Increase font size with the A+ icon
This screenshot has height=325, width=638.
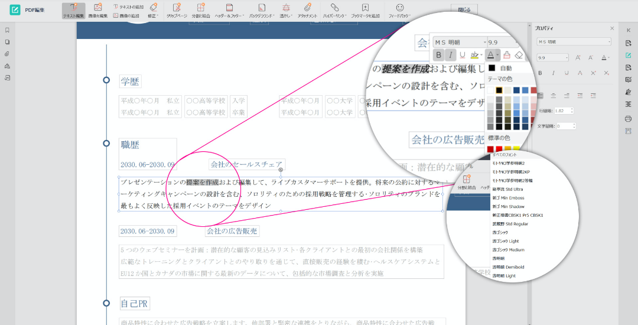578,58
